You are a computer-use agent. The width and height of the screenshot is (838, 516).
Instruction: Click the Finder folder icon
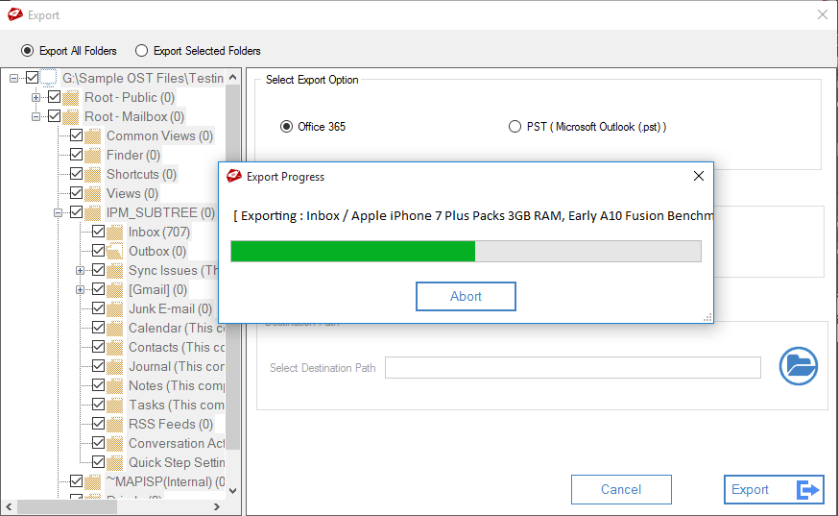[92, 155]
